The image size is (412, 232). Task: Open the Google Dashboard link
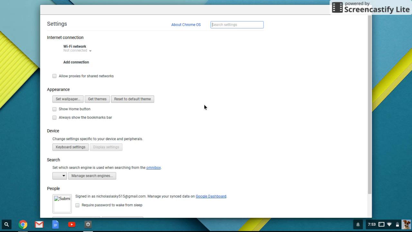coord(211,196)
